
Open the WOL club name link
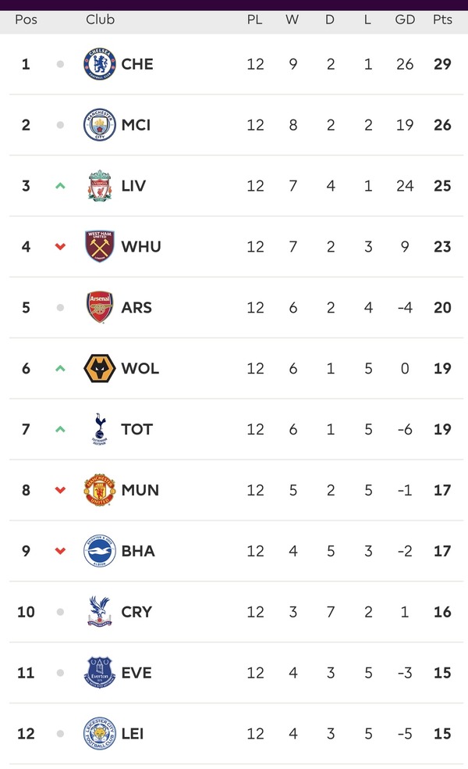(x=140, y=368)
